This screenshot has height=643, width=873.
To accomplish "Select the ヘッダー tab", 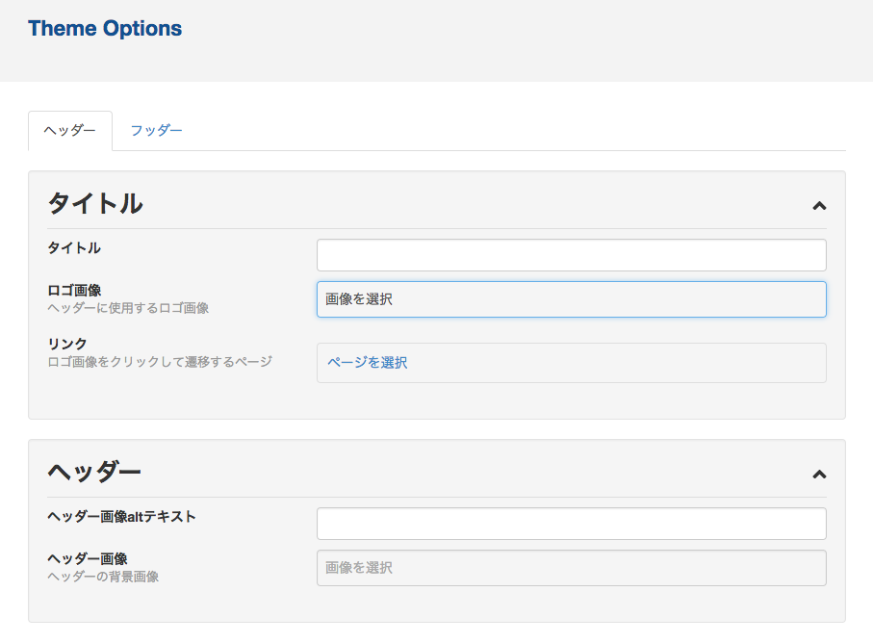I will tap(70, 131).
